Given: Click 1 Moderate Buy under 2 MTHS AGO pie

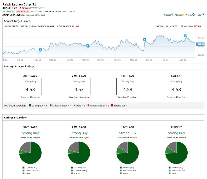Looking at the screenshot, I should pyautogui.click(x=79, y=171).
